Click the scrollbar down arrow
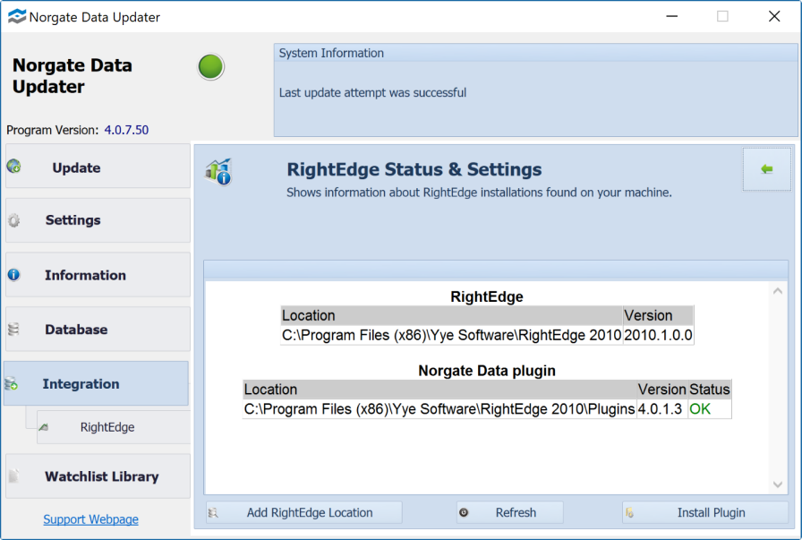This screenshot has width=802, height=540. pos(777,484)
